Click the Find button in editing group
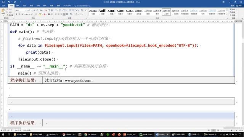244x137 pixels. tap(233, 10)
